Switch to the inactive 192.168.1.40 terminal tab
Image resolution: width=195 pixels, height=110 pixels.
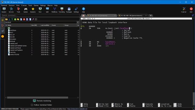coord(102,16)
